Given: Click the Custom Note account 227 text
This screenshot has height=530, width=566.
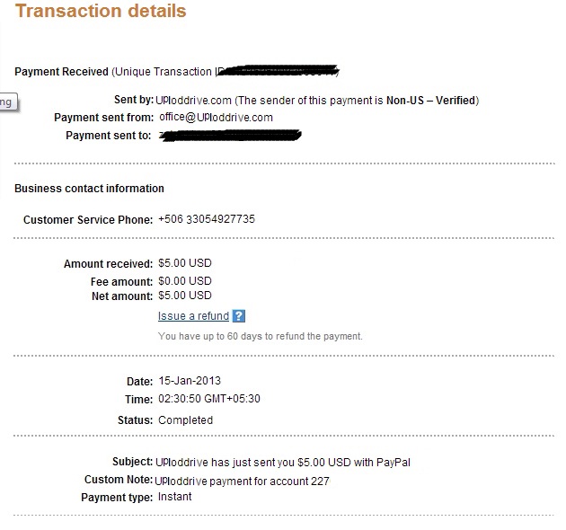Looking at the screenshot, I should tap(242, 481).
